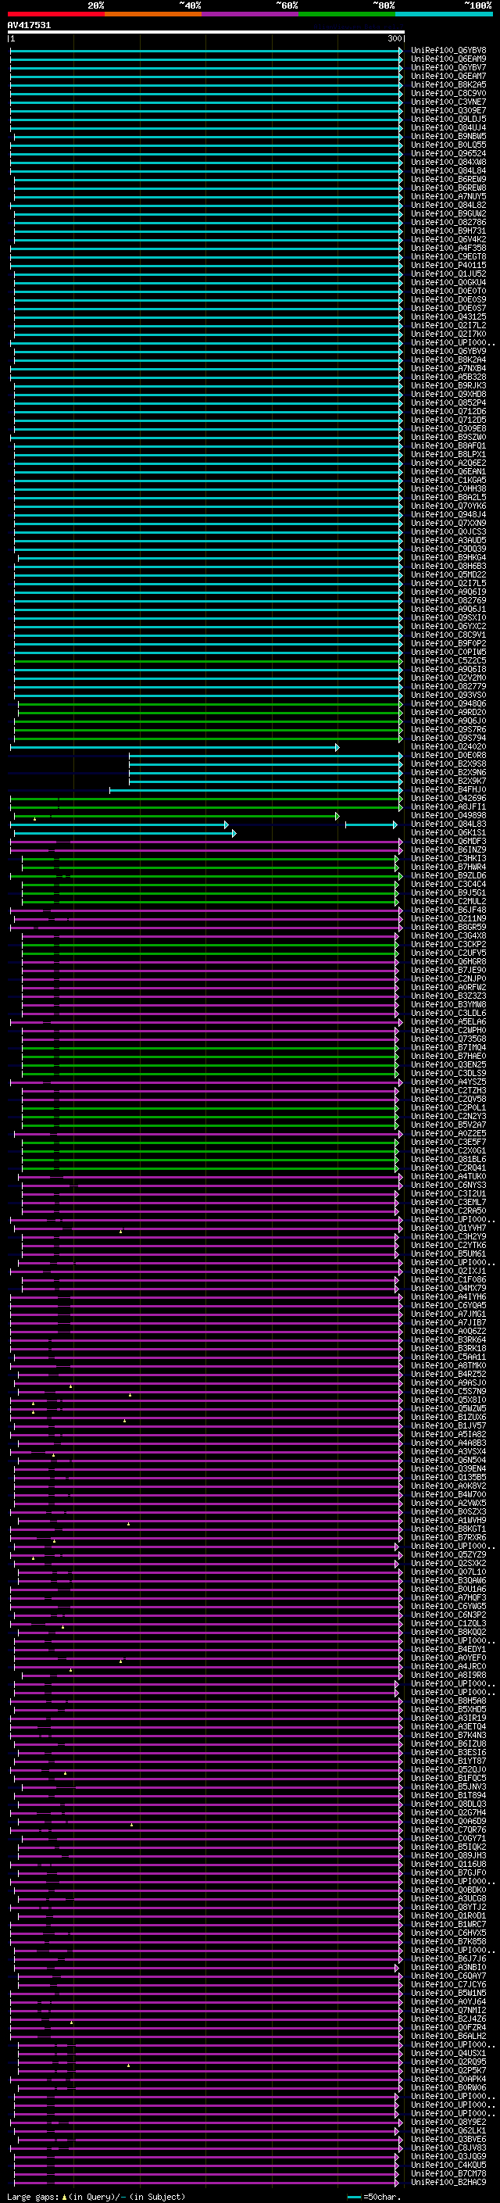Click the green ~80% identity legend segment

pos(347,15)
